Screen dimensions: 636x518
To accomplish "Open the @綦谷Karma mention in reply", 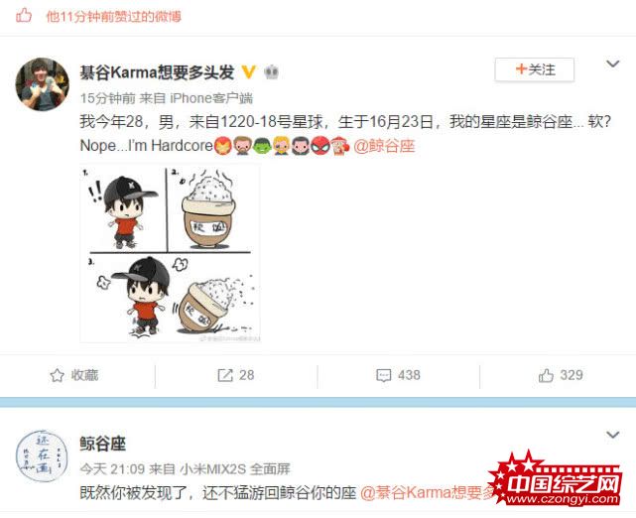I will click(427, 493).
